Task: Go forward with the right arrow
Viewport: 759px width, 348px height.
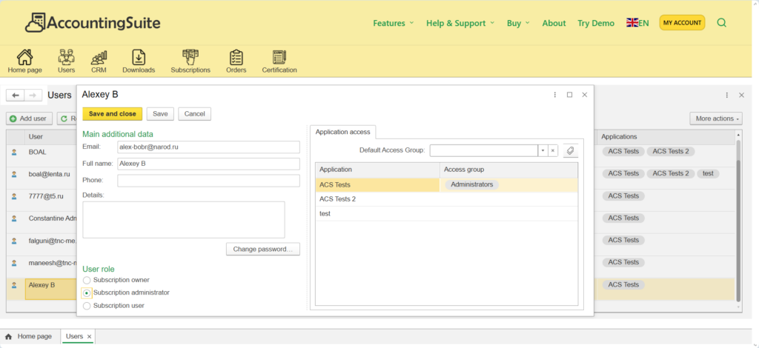Action: (33, 96)
